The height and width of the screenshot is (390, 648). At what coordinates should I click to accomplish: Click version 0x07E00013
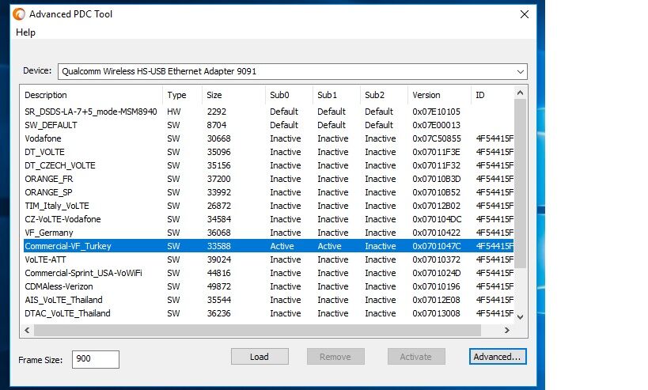coord(436,125)
